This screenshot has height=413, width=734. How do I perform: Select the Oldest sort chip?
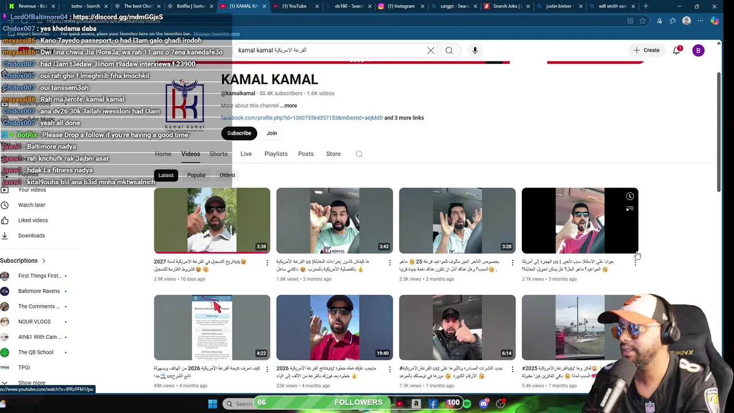[227, 175]
